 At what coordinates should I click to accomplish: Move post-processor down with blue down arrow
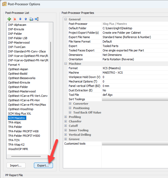tap(20, 19)
